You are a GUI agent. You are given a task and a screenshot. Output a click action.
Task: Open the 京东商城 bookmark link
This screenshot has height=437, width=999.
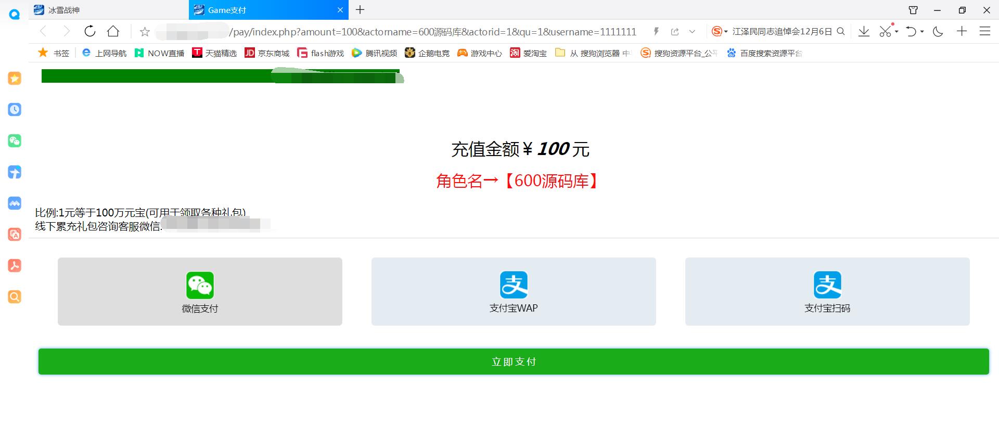[267, 53]
